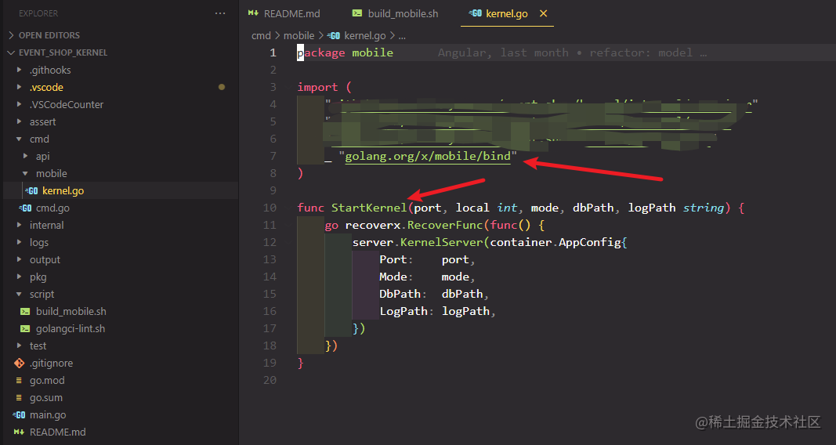Expand the test folder arrow
This screenshot has height=445, width=836.
[x=19, y=346]
